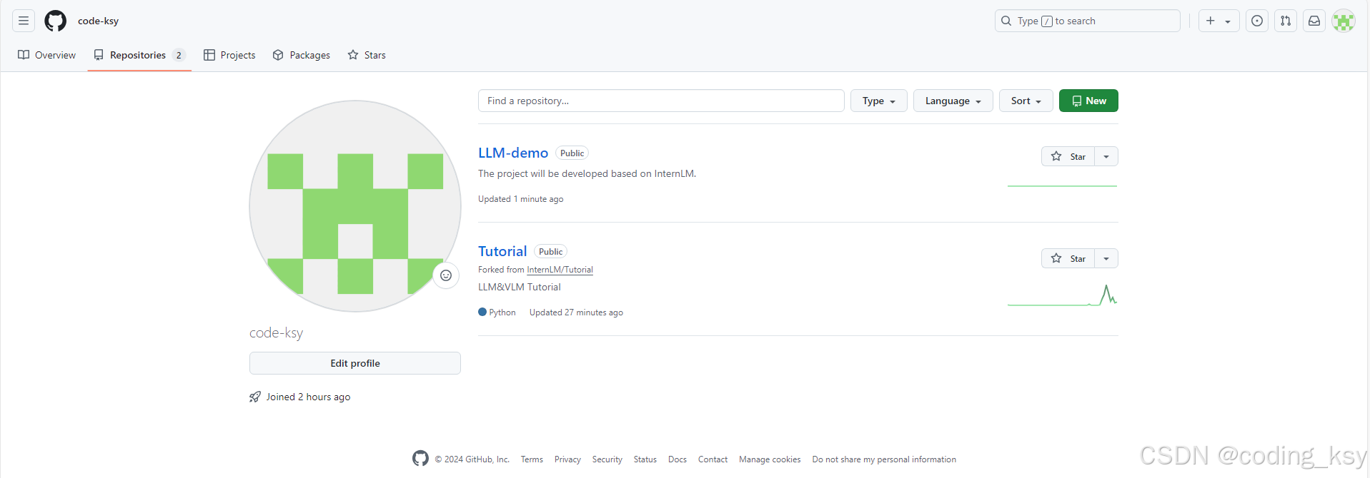Open the Projects tab
Screen dimensions: 1370x478
229,55
